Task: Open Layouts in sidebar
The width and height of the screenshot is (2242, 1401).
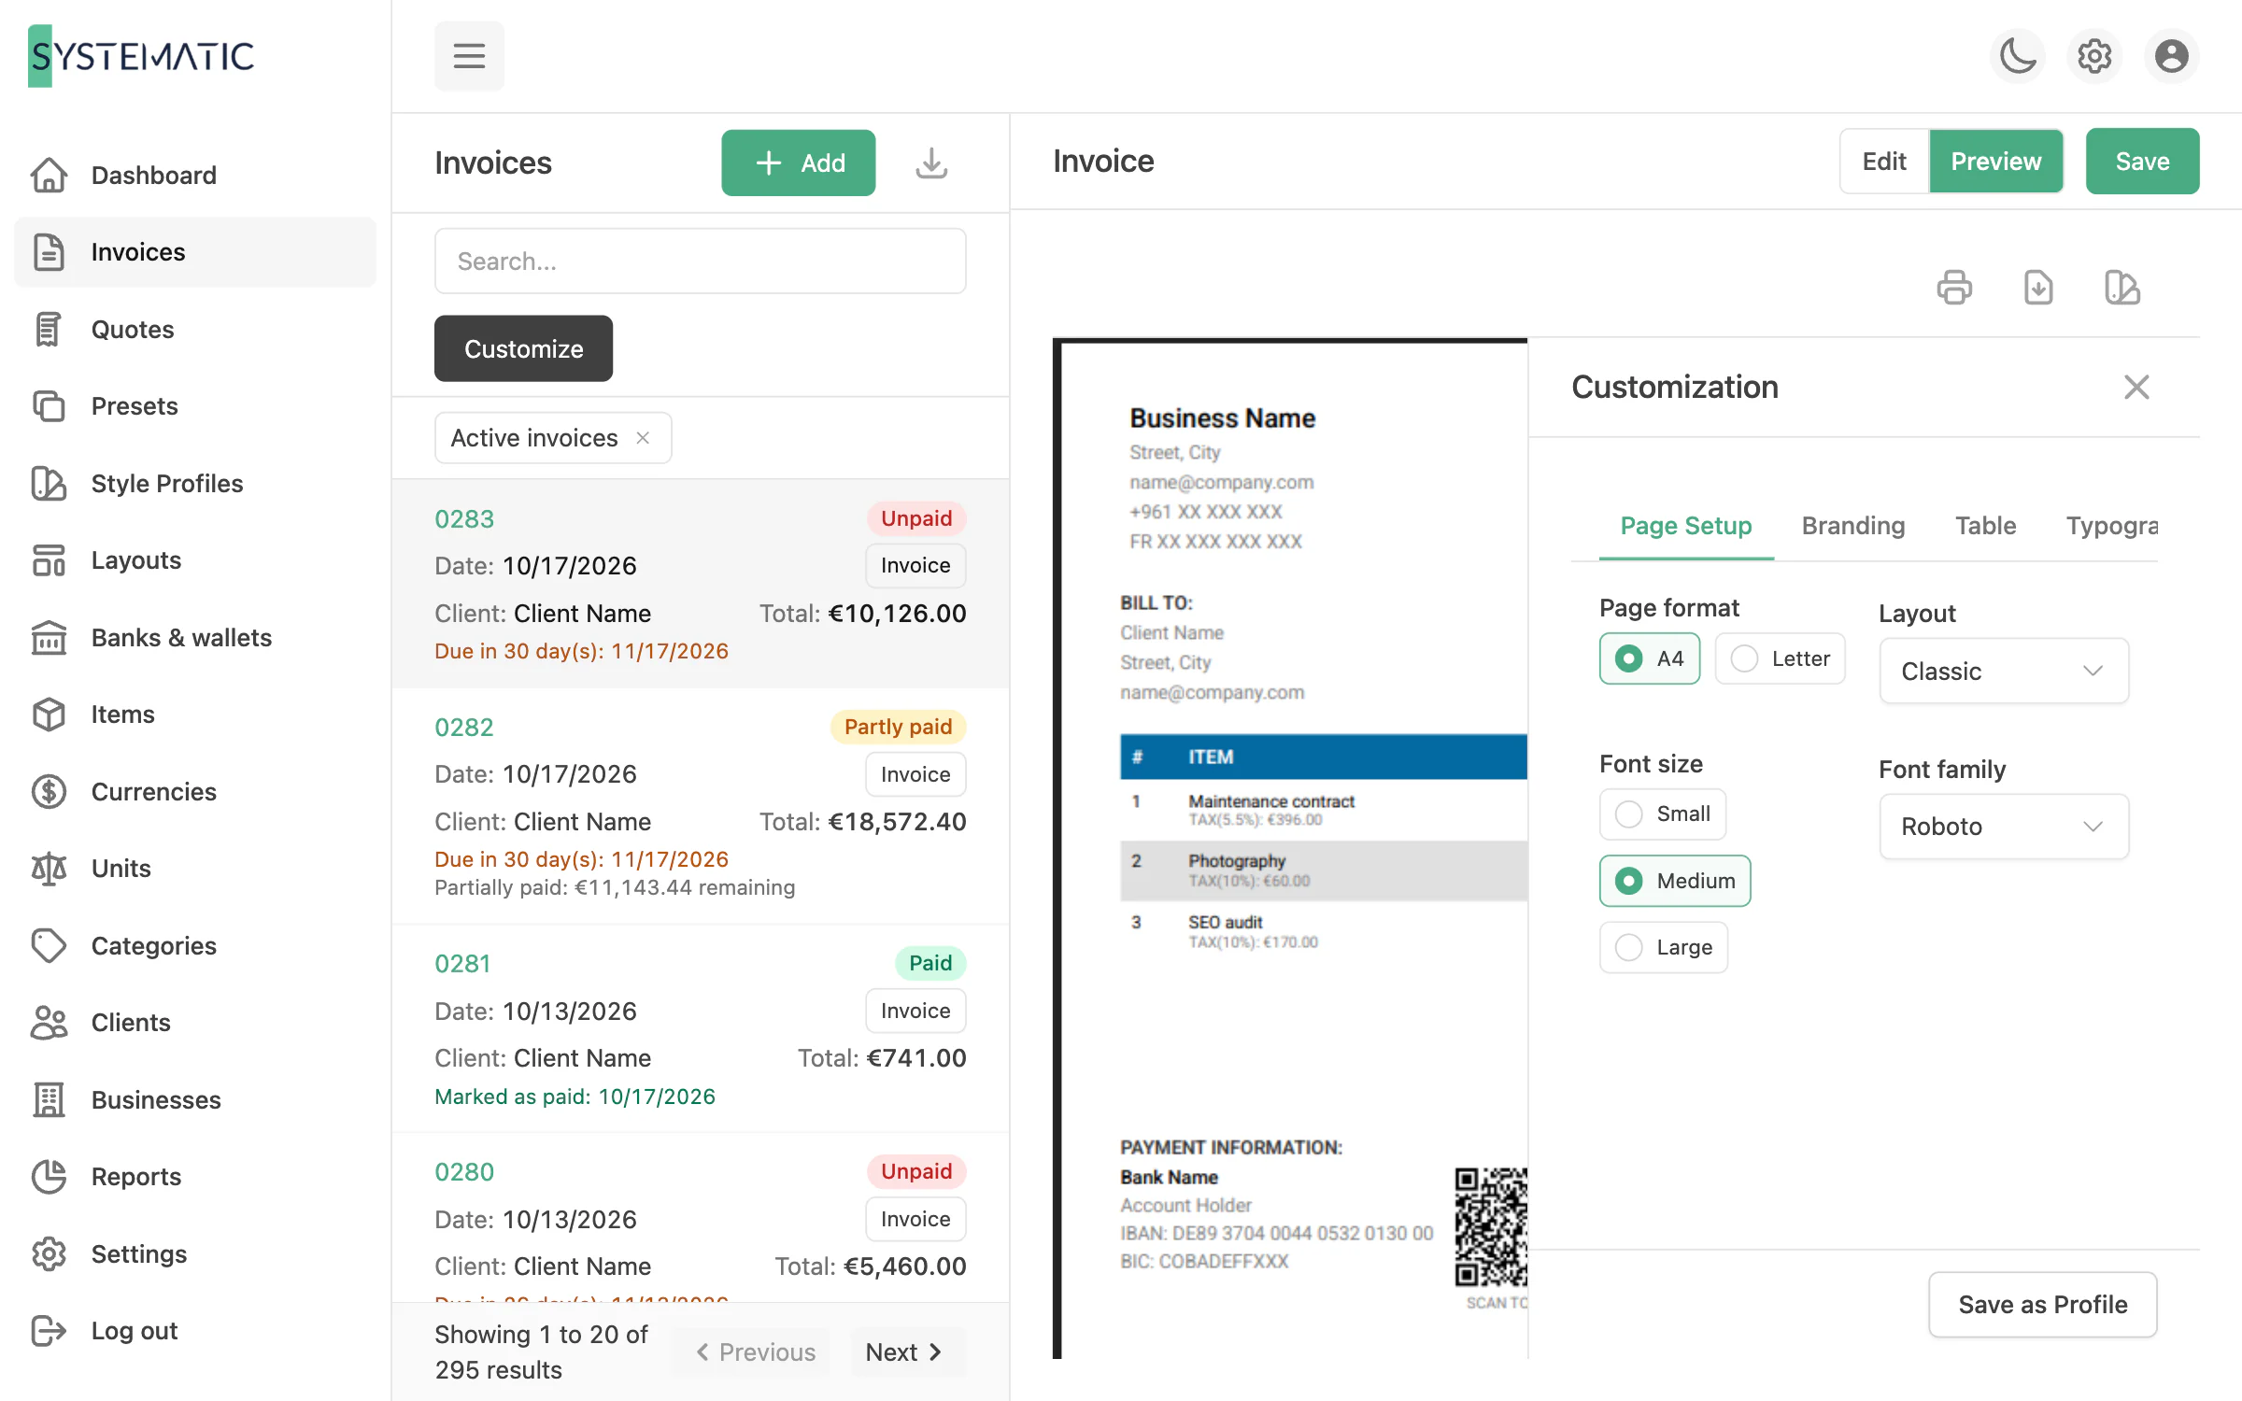Action: (x=194, y=560)
